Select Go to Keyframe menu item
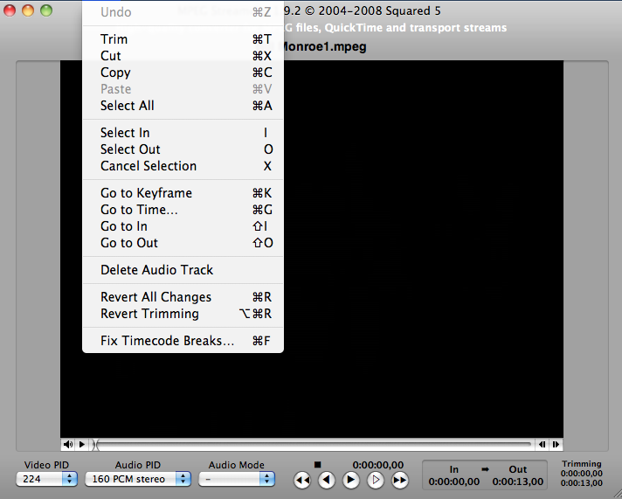 [146, 193]
